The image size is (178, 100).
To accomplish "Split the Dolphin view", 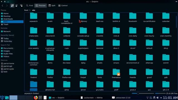I will tap(52, 6).
